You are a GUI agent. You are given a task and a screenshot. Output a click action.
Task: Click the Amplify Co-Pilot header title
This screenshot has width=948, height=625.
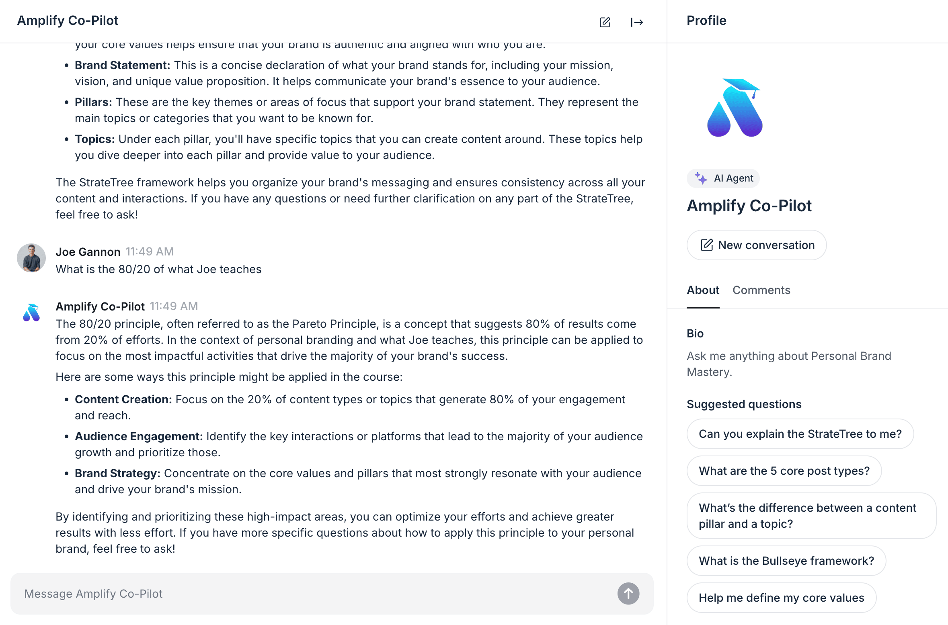68,20
